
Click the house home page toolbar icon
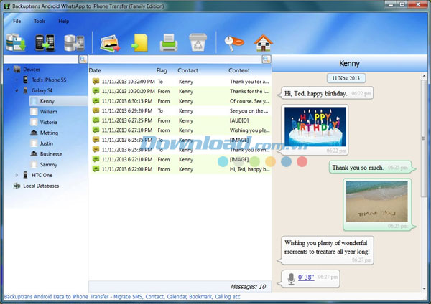tap(264, 43)
